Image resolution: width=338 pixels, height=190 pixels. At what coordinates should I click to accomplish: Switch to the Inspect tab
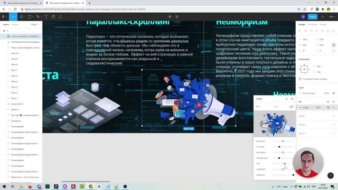[x=323, y=25]
